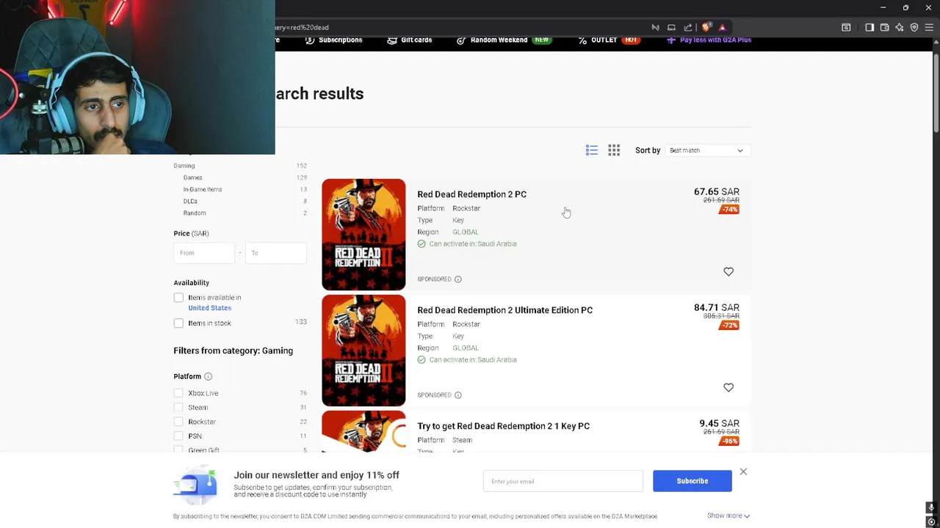The width and height of the screenshot is (940, 528).
Task: Open the Random Weekend menu item
Action: pos(503,40)
